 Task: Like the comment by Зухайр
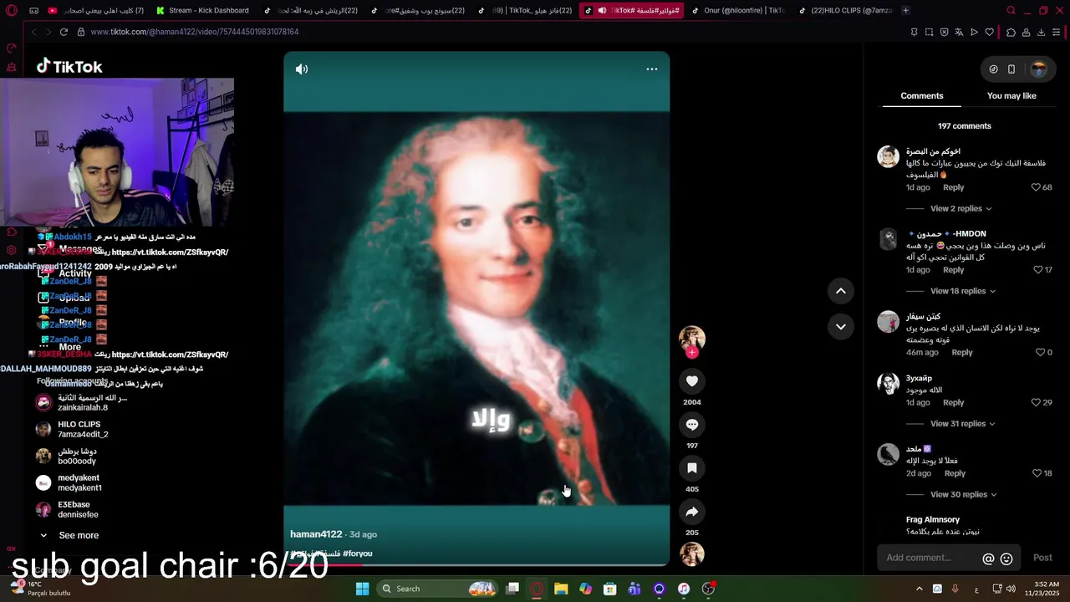[x=1036, y=403]
